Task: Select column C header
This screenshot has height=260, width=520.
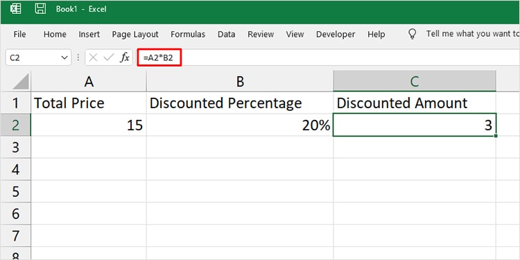Action: (415, 82)
